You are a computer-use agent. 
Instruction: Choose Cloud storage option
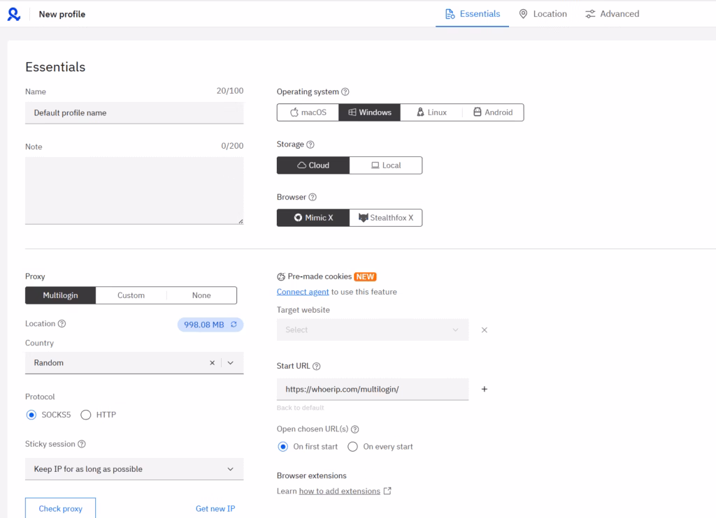pos(313,165)
